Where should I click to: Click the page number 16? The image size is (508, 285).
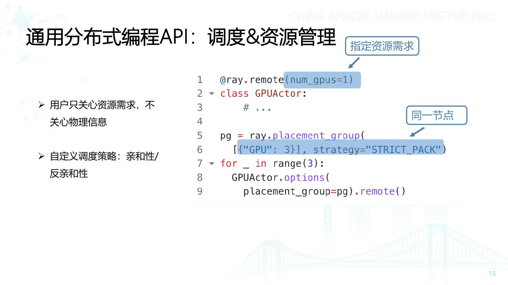[492, 273]
